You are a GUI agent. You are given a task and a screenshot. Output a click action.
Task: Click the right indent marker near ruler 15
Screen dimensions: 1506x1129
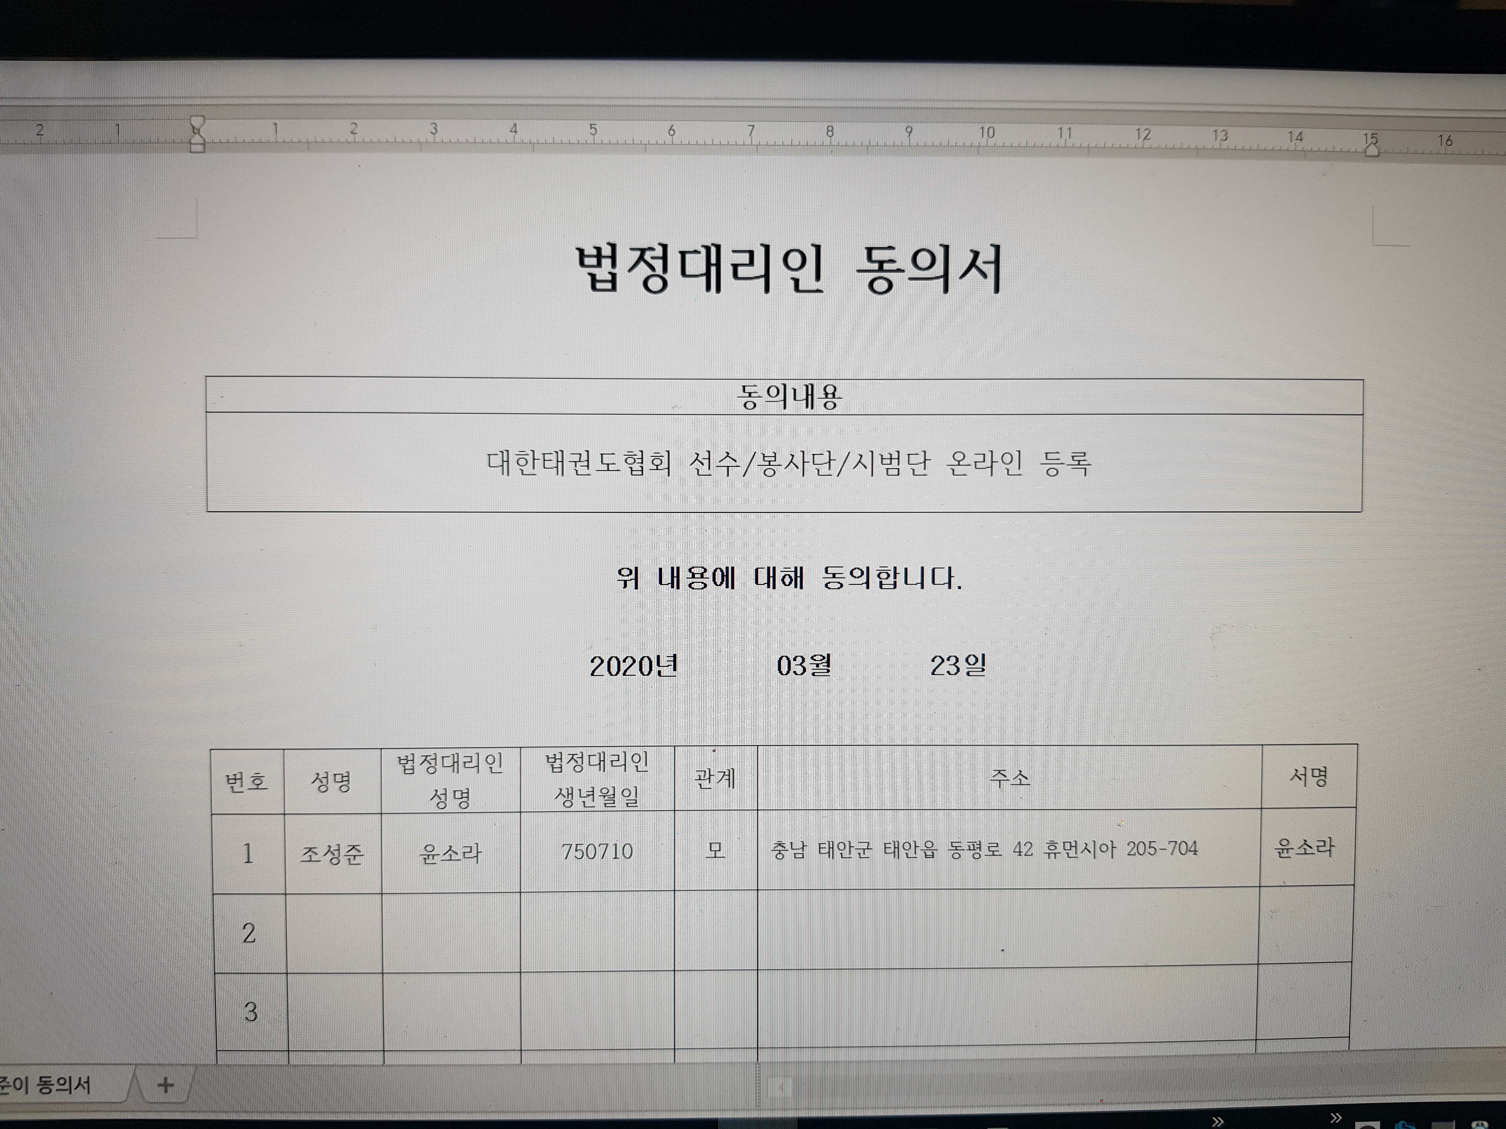(1371, 149)
